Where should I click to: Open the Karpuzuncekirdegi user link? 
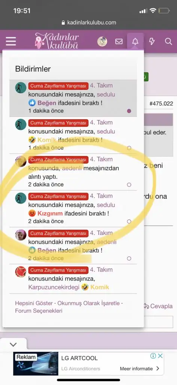pos(54,287)
